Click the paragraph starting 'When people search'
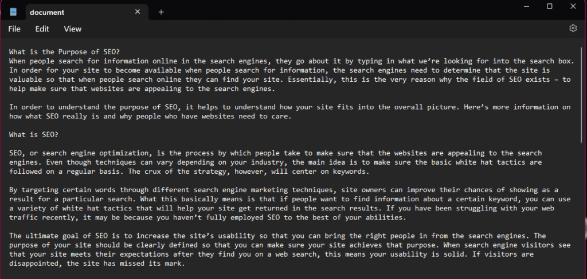 [x=229, y=70]
